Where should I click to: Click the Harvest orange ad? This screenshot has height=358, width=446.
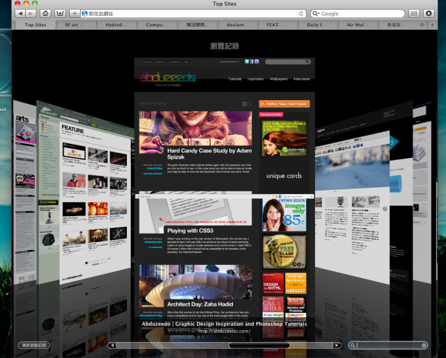(295, 283)
